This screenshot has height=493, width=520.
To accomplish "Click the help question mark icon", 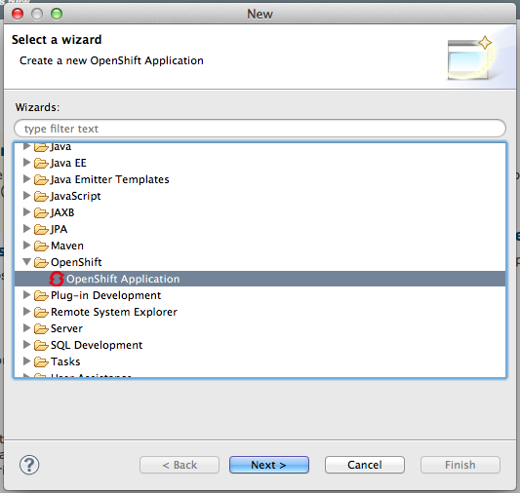I will 29,465.
